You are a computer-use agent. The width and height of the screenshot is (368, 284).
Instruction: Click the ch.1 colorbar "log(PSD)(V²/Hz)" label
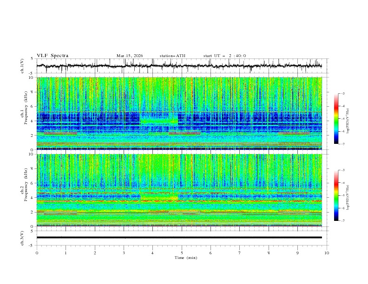(x=348, y=121)
